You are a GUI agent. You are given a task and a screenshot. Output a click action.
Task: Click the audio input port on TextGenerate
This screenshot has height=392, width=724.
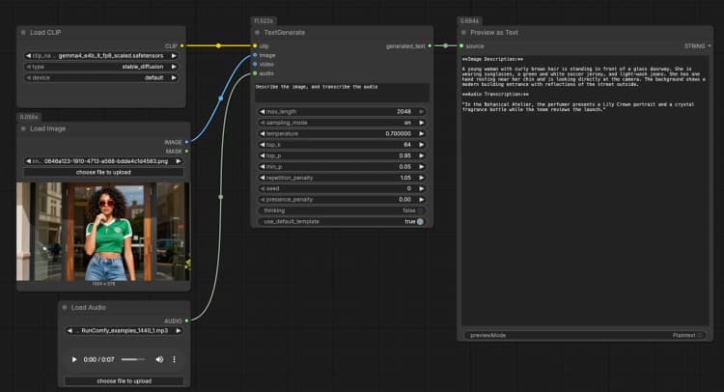click(255, 73)
